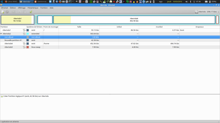Select the red swap block in disk map

[x=217, y=20]
